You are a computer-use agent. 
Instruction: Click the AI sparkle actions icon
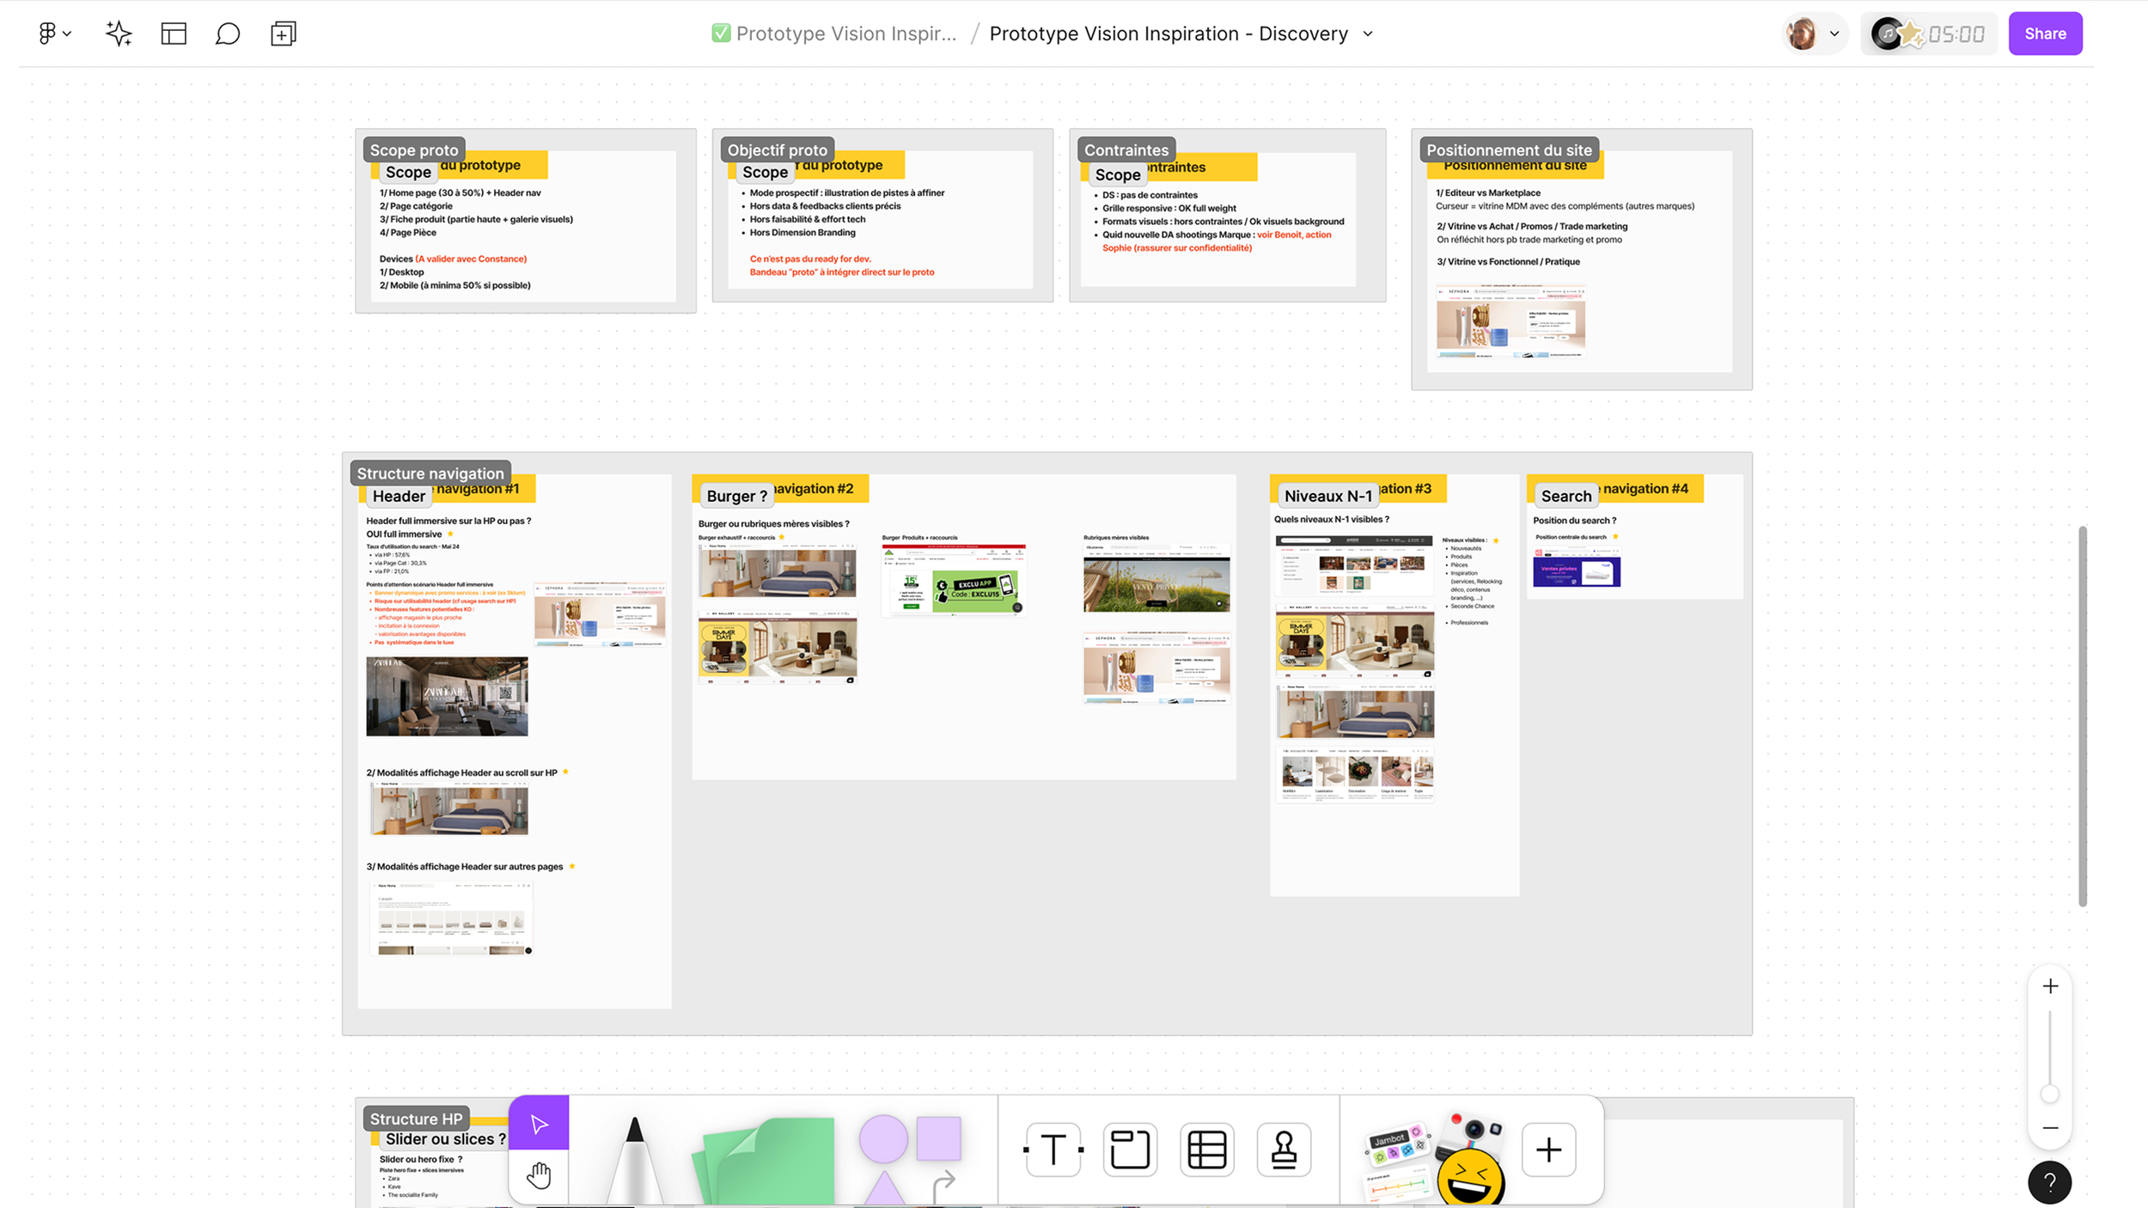tap(119, 34)
